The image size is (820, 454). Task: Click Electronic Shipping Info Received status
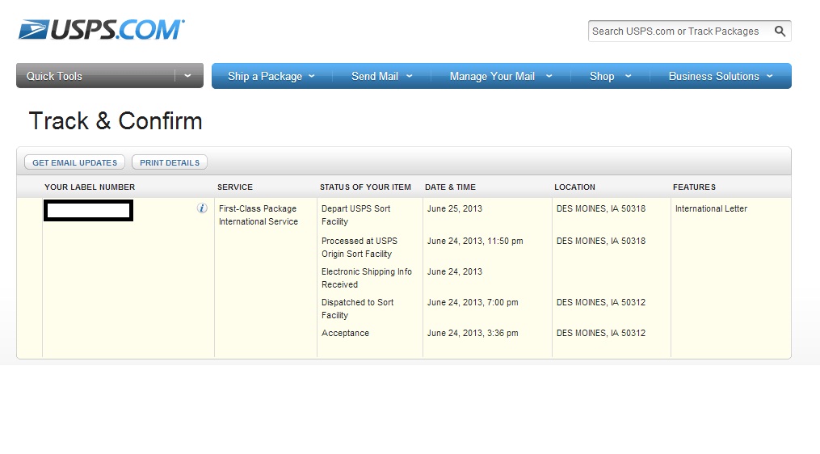367,278
